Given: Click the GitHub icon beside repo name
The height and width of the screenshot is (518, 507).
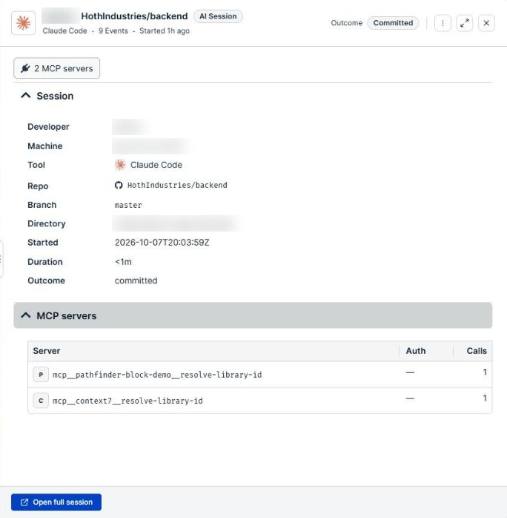Looking at the screenshot, I should tap(119, 185).
